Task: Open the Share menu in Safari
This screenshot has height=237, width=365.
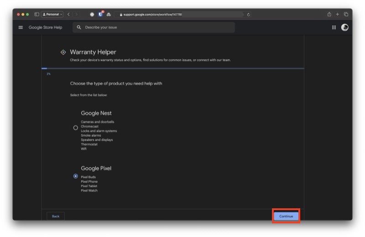Action: [329, 14]
